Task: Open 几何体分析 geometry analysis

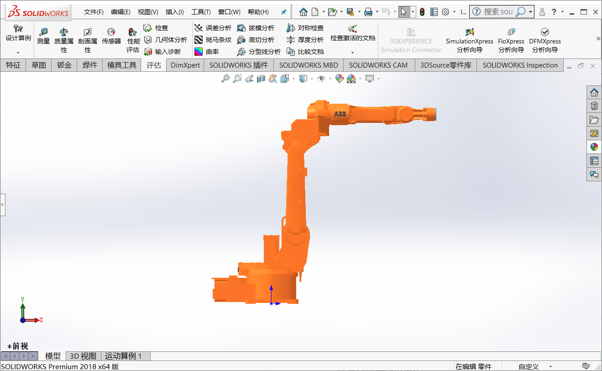Action: coord(165,40)
